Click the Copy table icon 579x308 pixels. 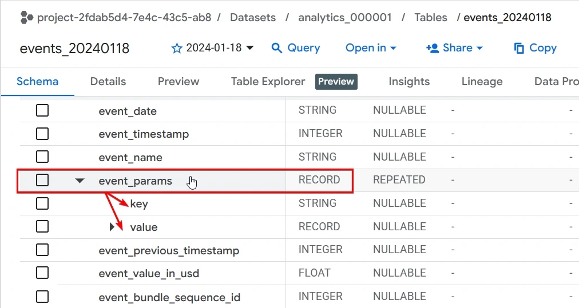pos(519,48)
